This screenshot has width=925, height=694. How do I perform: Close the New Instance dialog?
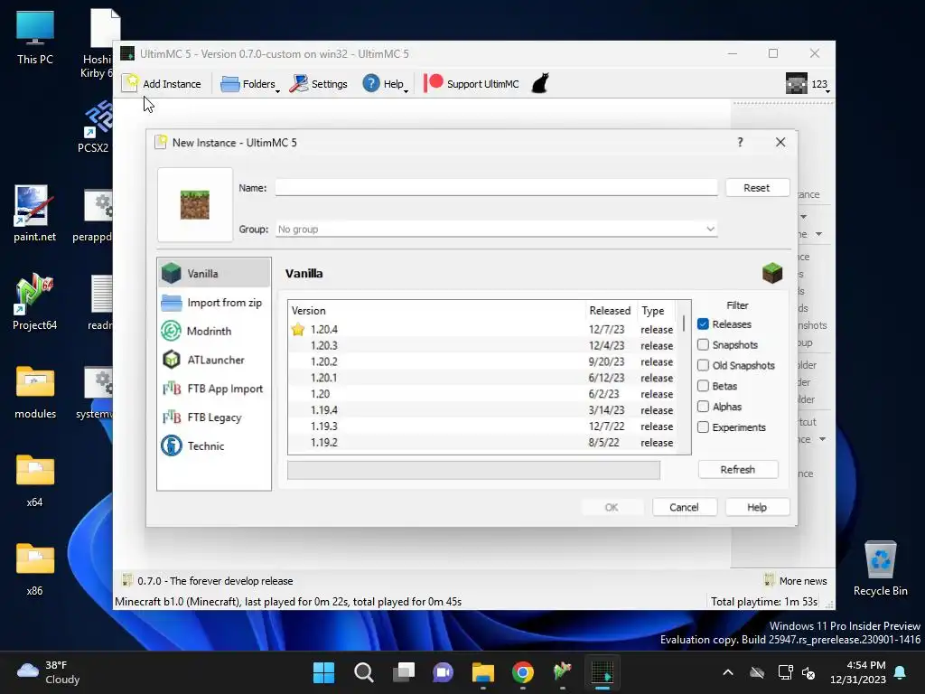[x=780, y=142]
